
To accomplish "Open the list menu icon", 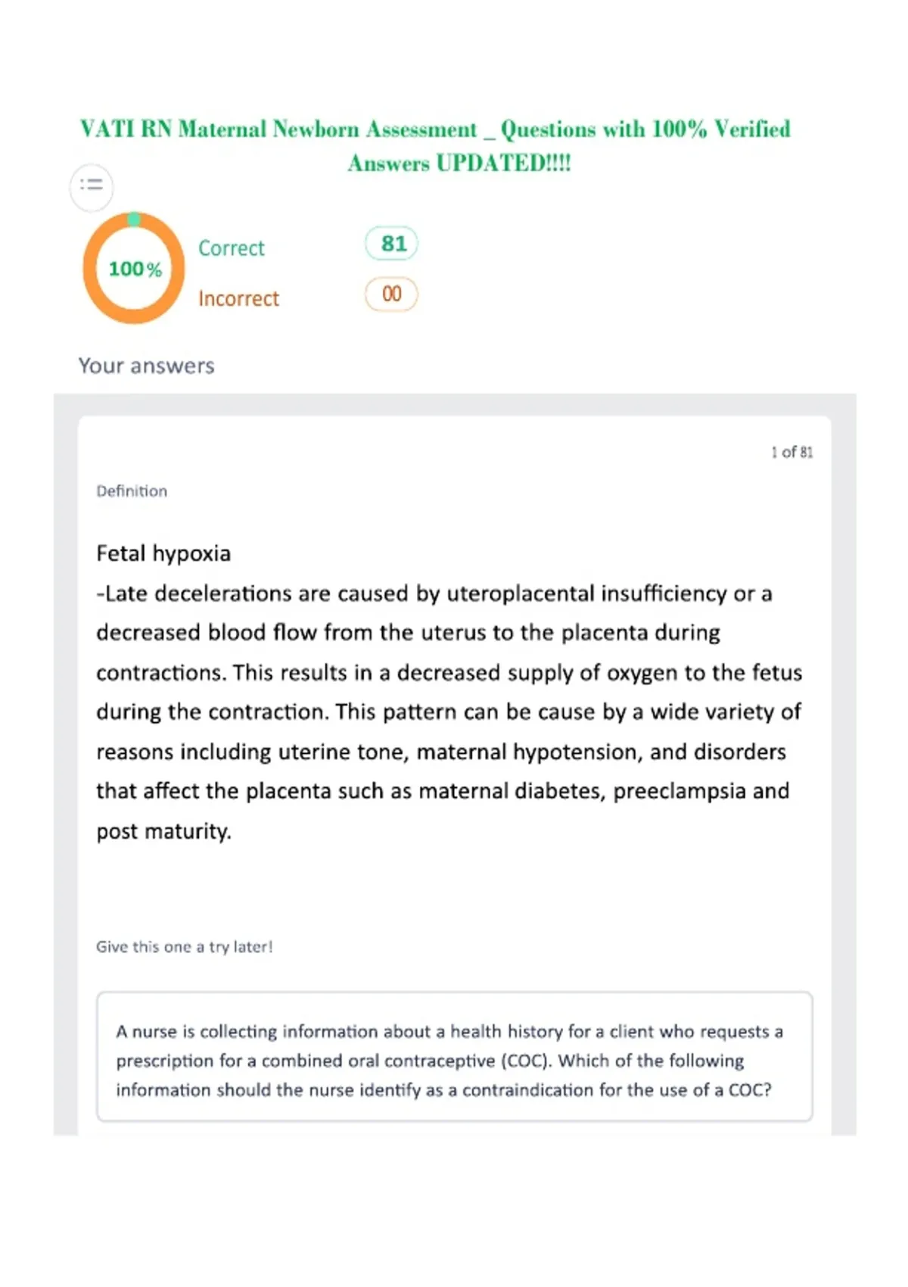I will [x=92, y=185].
